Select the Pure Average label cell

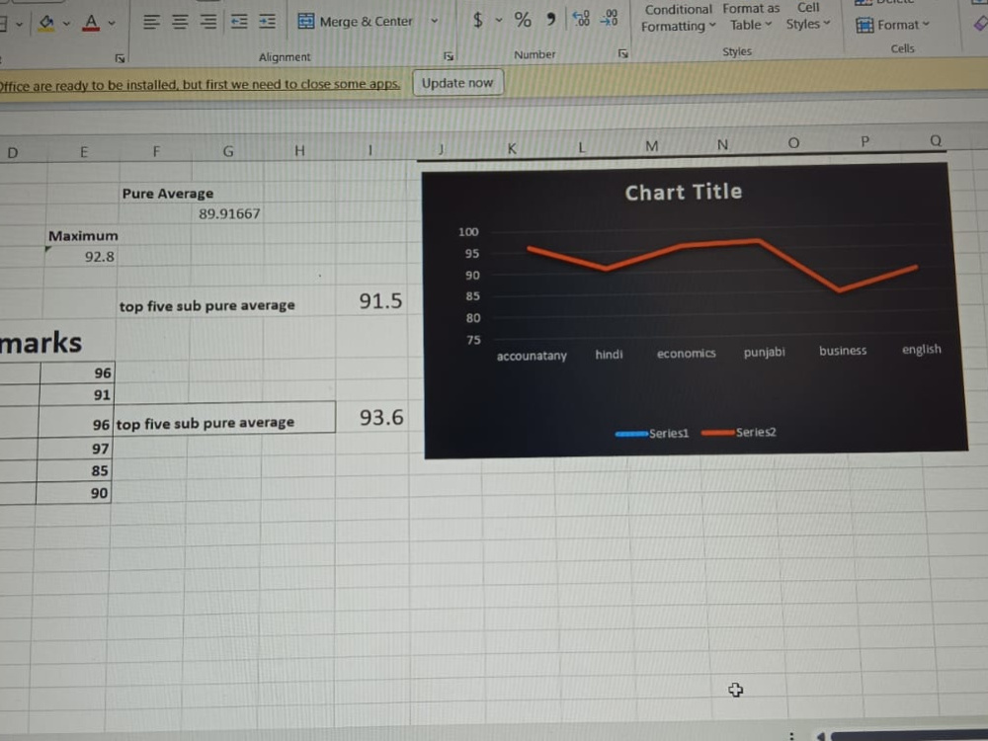click(x=168, y=194)
